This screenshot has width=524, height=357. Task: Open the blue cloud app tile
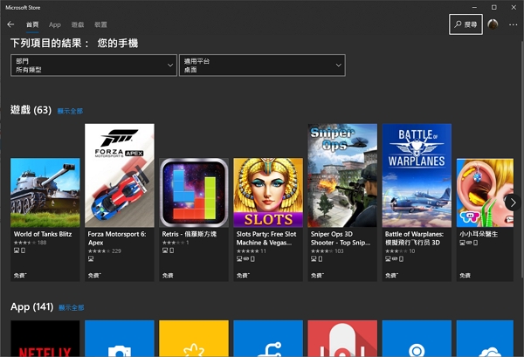pyautogui.click(x=485, y=339)
